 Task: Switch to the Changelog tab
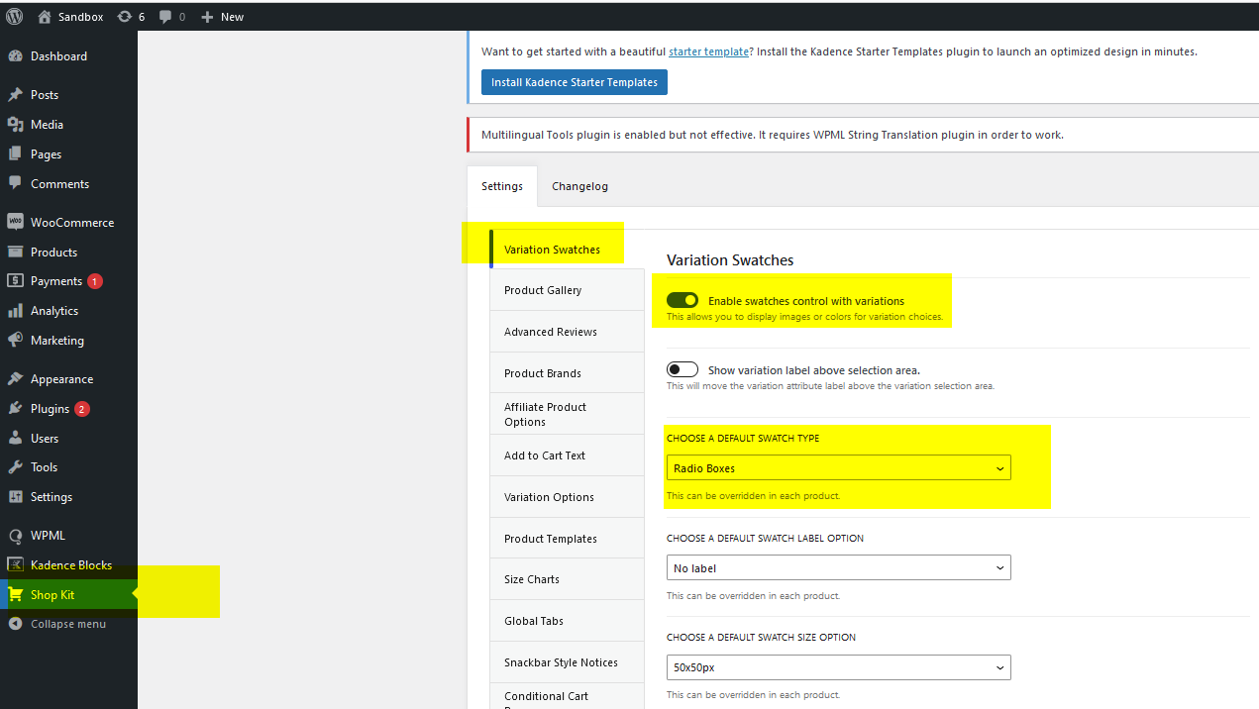pos(579,186)
